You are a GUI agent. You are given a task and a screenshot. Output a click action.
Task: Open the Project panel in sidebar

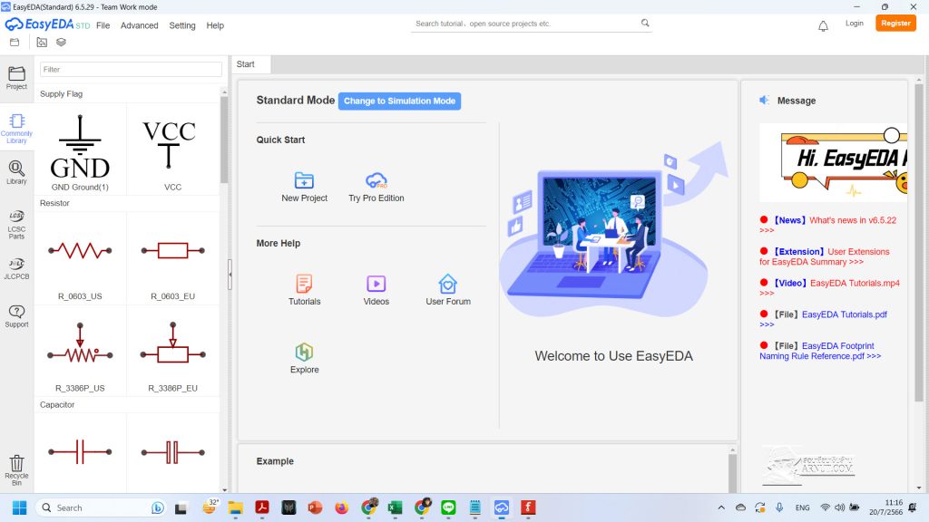(16, 78)
